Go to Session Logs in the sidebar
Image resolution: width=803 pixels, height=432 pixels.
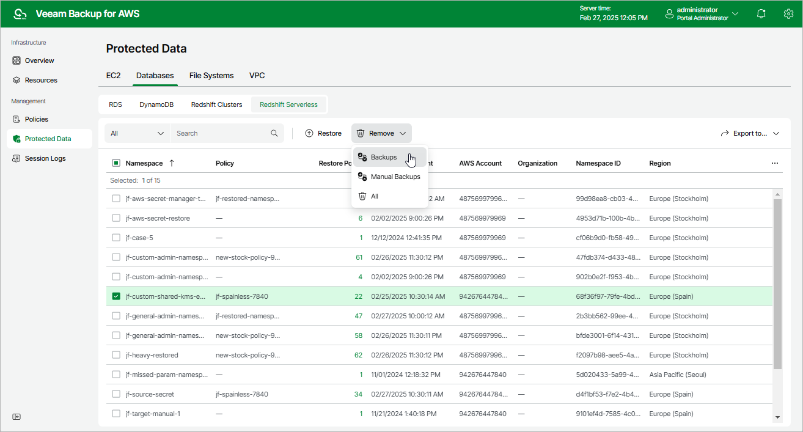point(45,158)
